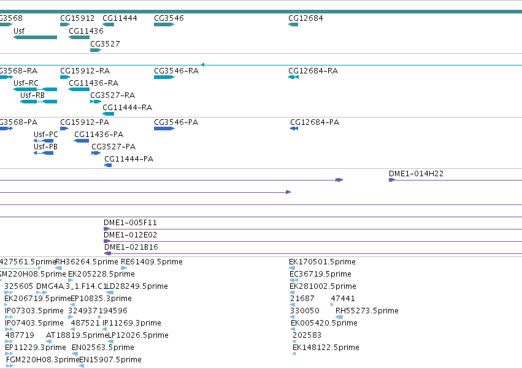522x369 pixels.
Task: Select the DME1-012E02 clone label
Action: pos(131,235)
